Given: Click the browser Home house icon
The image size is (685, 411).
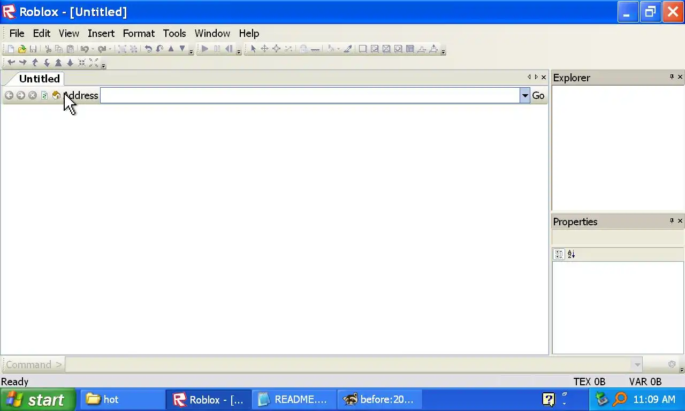Looking at the screenshot, I should (x=56, y=95).
